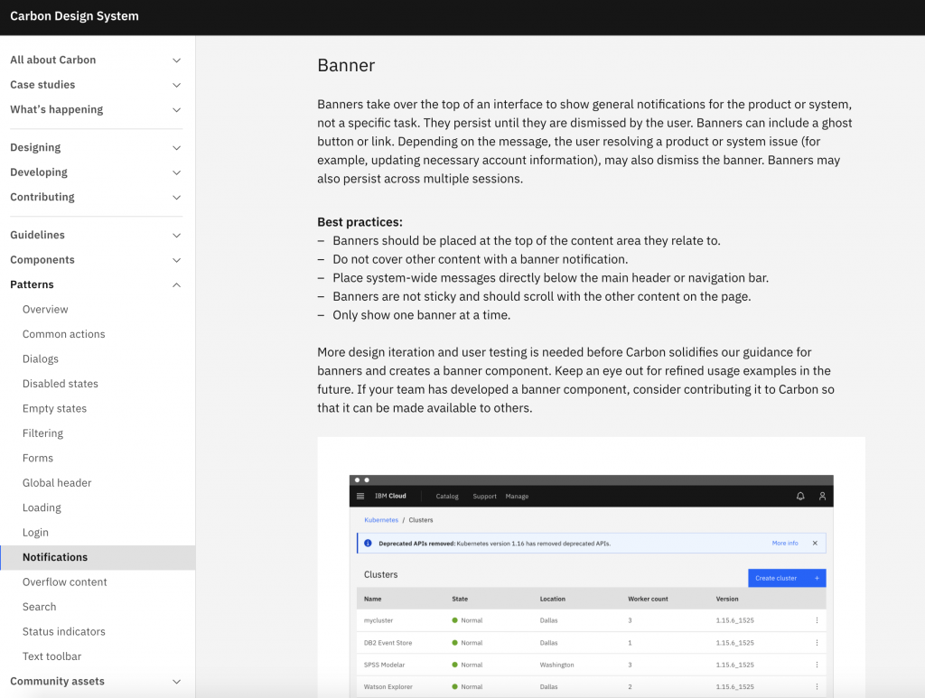Open the Loading pattern page
Viewport: 925px width, 698px height.
42,507
